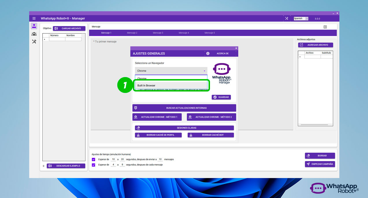Viewport: 368px width, 198px height.
Task: Toggle the wait-after-each-message checkbox
Action: pos(93,165)
